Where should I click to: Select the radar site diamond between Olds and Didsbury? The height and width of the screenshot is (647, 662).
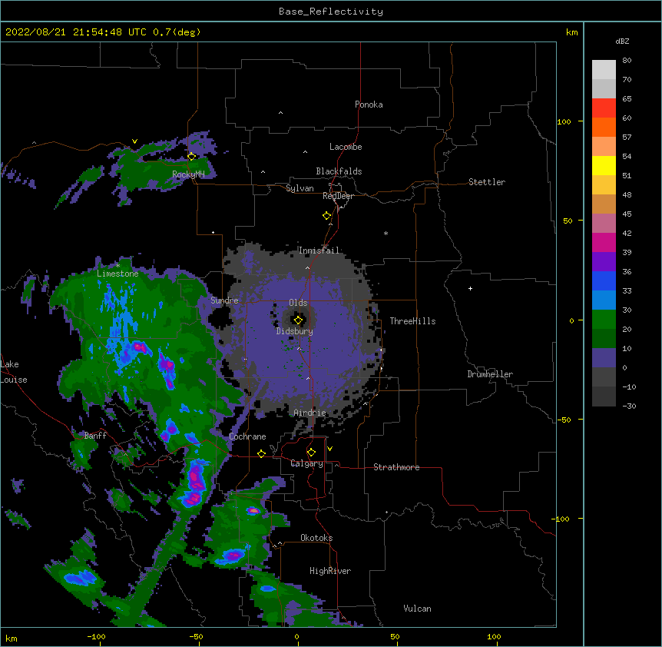(x=298, y=320)
